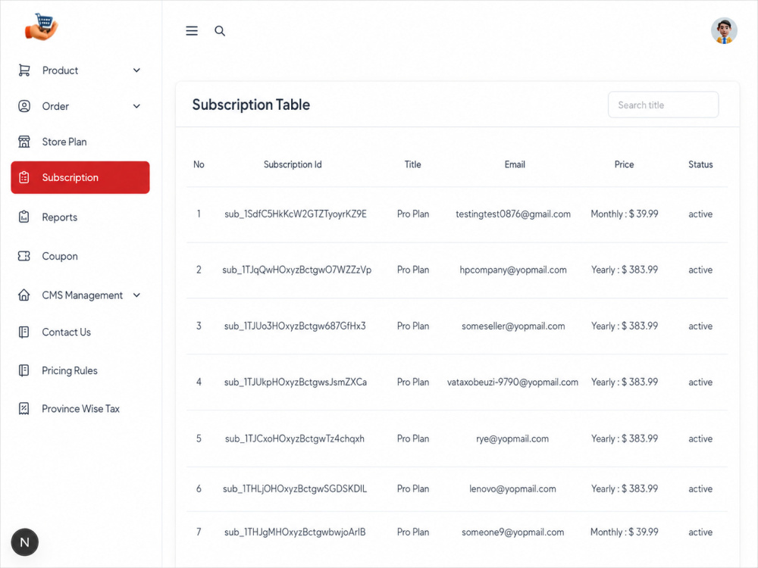Select ID sub_1THLjOHOxyzBctgwSGDSKDIL
Screen dimensions: 758x568
[x=295, y=488]
